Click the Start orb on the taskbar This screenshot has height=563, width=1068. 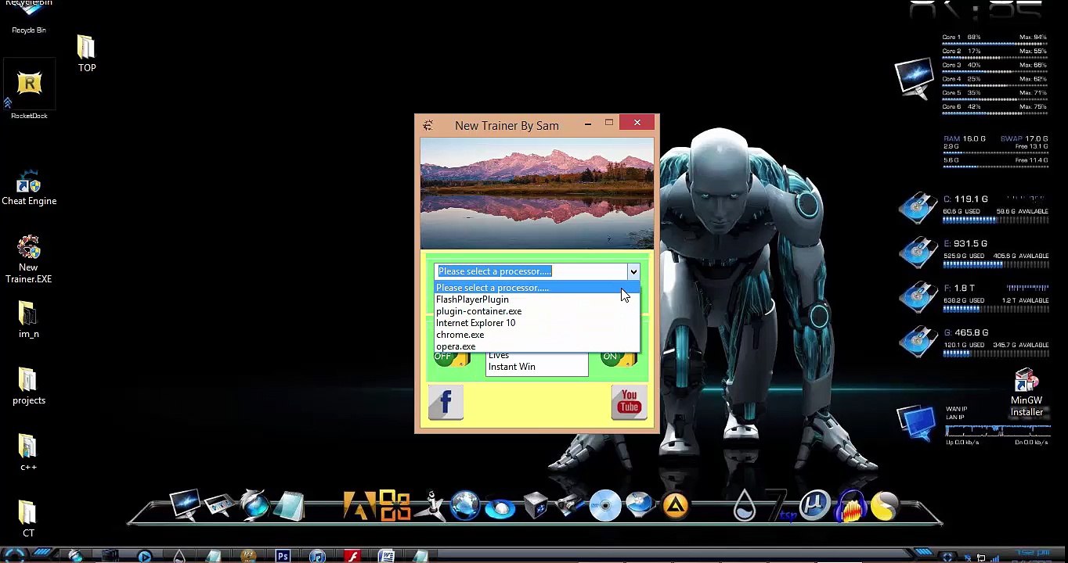coord(15,556)
